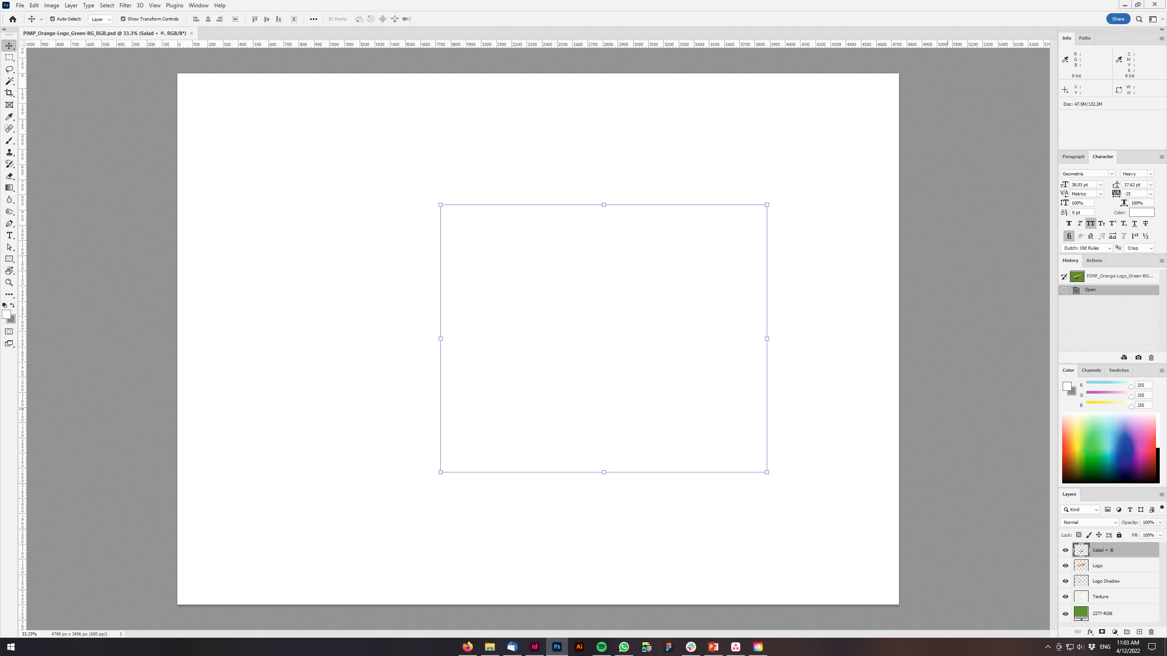1167x656 pixels.
Task: Disable Show Transform Controls checkbox
Action: pyautogui.click(x=123, y=19)
